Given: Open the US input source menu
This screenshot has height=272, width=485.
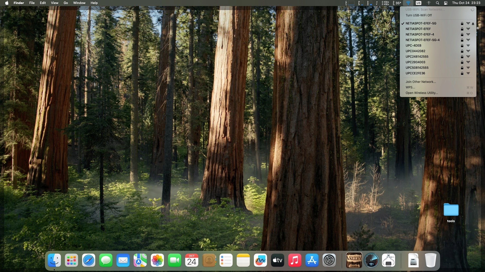Looking at the screenshot, I should pos(419,3).
